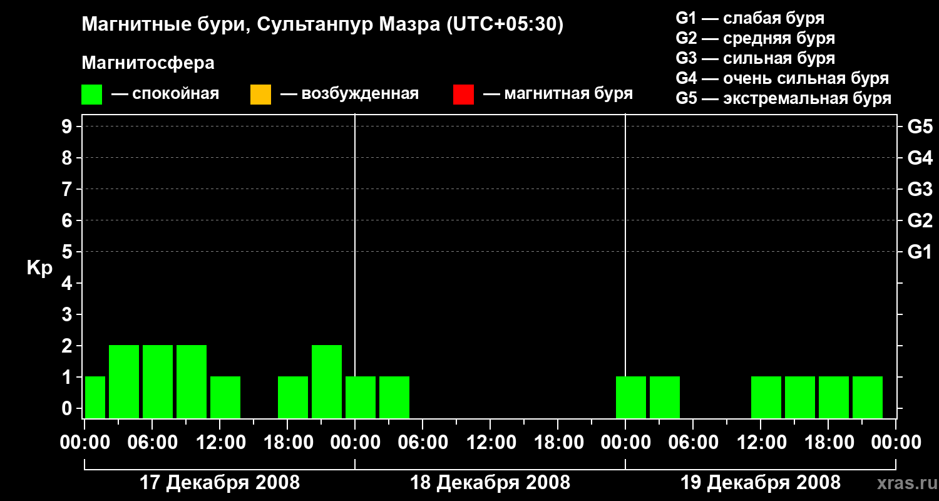Click the — магнитная буря legend text
The height and width of the screenshot is (501, 939).
(558, 94)
